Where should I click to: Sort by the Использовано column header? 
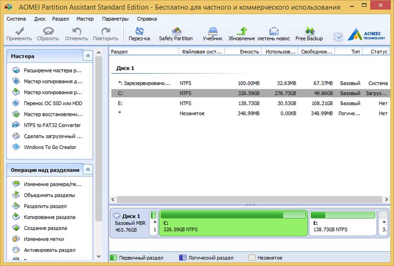tap(280, 51)
